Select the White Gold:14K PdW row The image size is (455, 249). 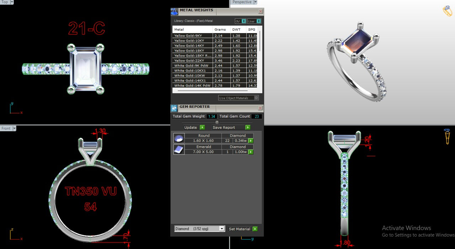[x=215, y=85]
